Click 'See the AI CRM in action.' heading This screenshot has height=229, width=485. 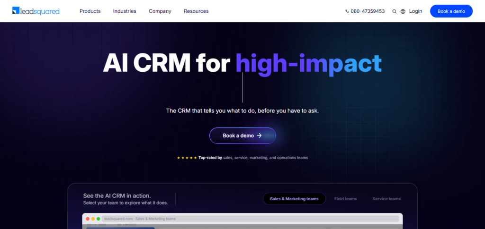pyautogui.click(x=117, y=196)
